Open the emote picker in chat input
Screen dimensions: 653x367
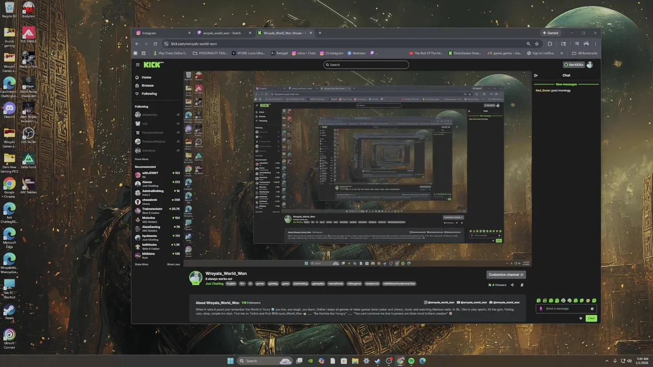(592, 308)
